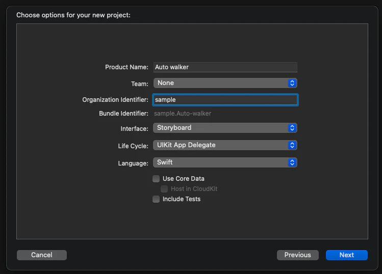
Task: Open the Interface dropdown set to Storyboard
Action: coord(225,128)
